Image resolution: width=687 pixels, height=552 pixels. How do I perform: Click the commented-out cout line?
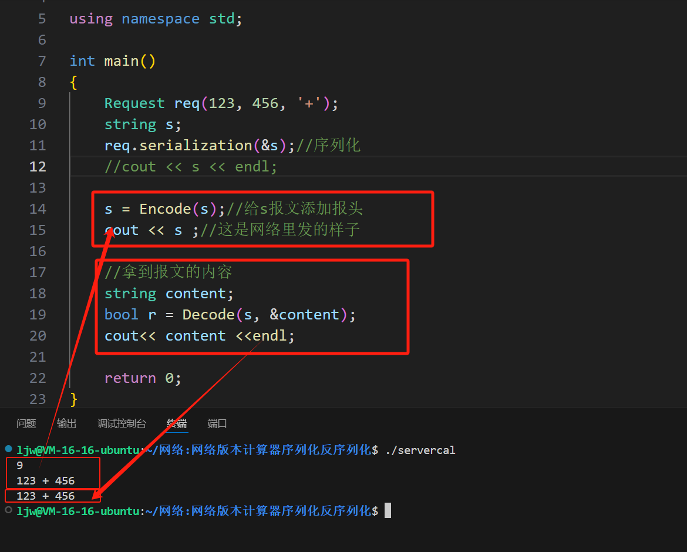coord(191,167)
